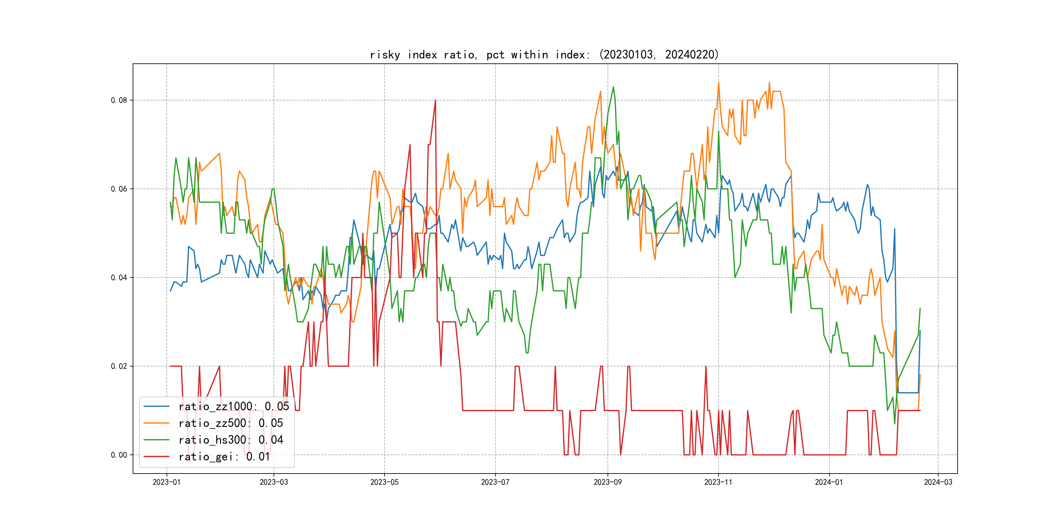Screen dimensions: 1064x532
Task: Click the 0.08 y-axis tick label
Action: pyautogui.click(x=119, y=100)
